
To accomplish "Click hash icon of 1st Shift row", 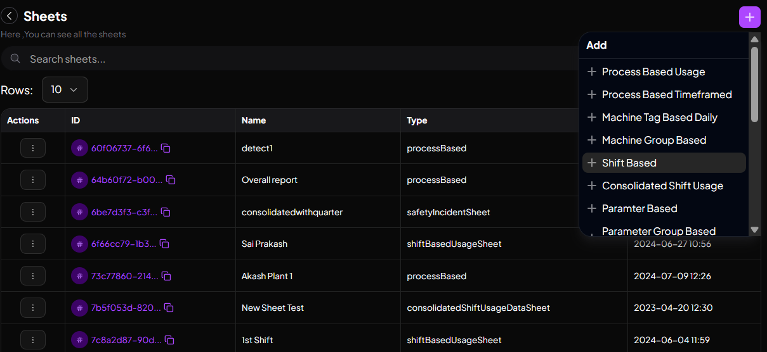I will coord(79,340).
